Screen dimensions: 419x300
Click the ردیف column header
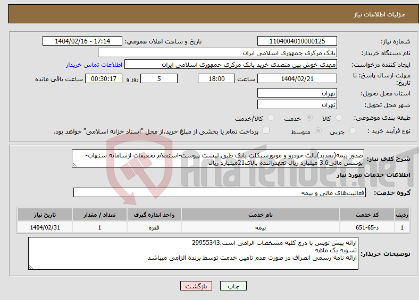(402, 215)
